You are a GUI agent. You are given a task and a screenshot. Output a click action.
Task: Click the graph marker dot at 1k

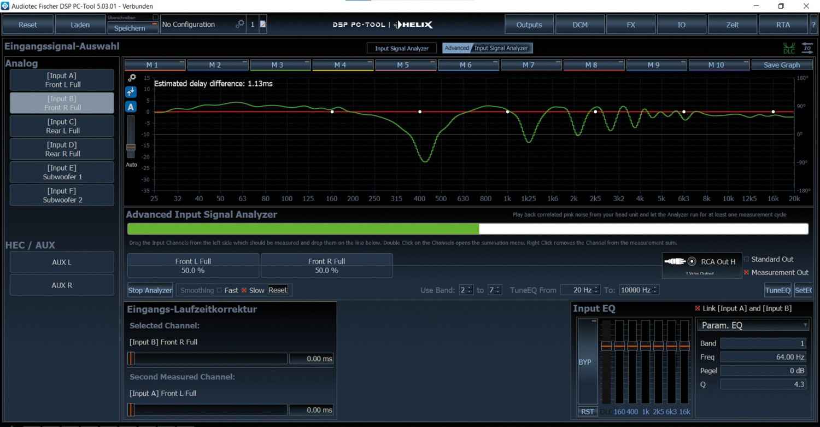point(507,112)
